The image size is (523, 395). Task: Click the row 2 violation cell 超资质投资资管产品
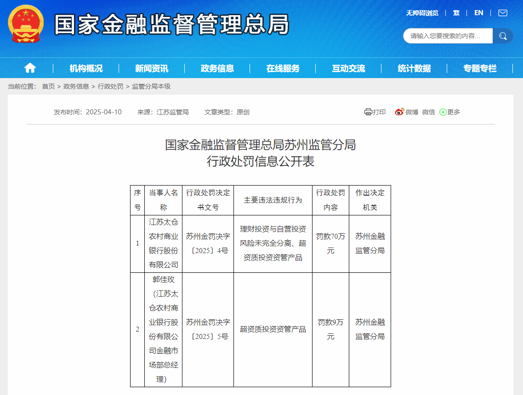coord(273,330)
